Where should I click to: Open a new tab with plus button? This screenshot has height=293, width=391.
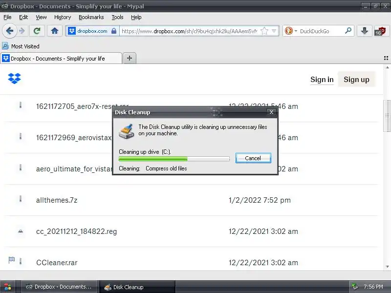coord(130,58)
